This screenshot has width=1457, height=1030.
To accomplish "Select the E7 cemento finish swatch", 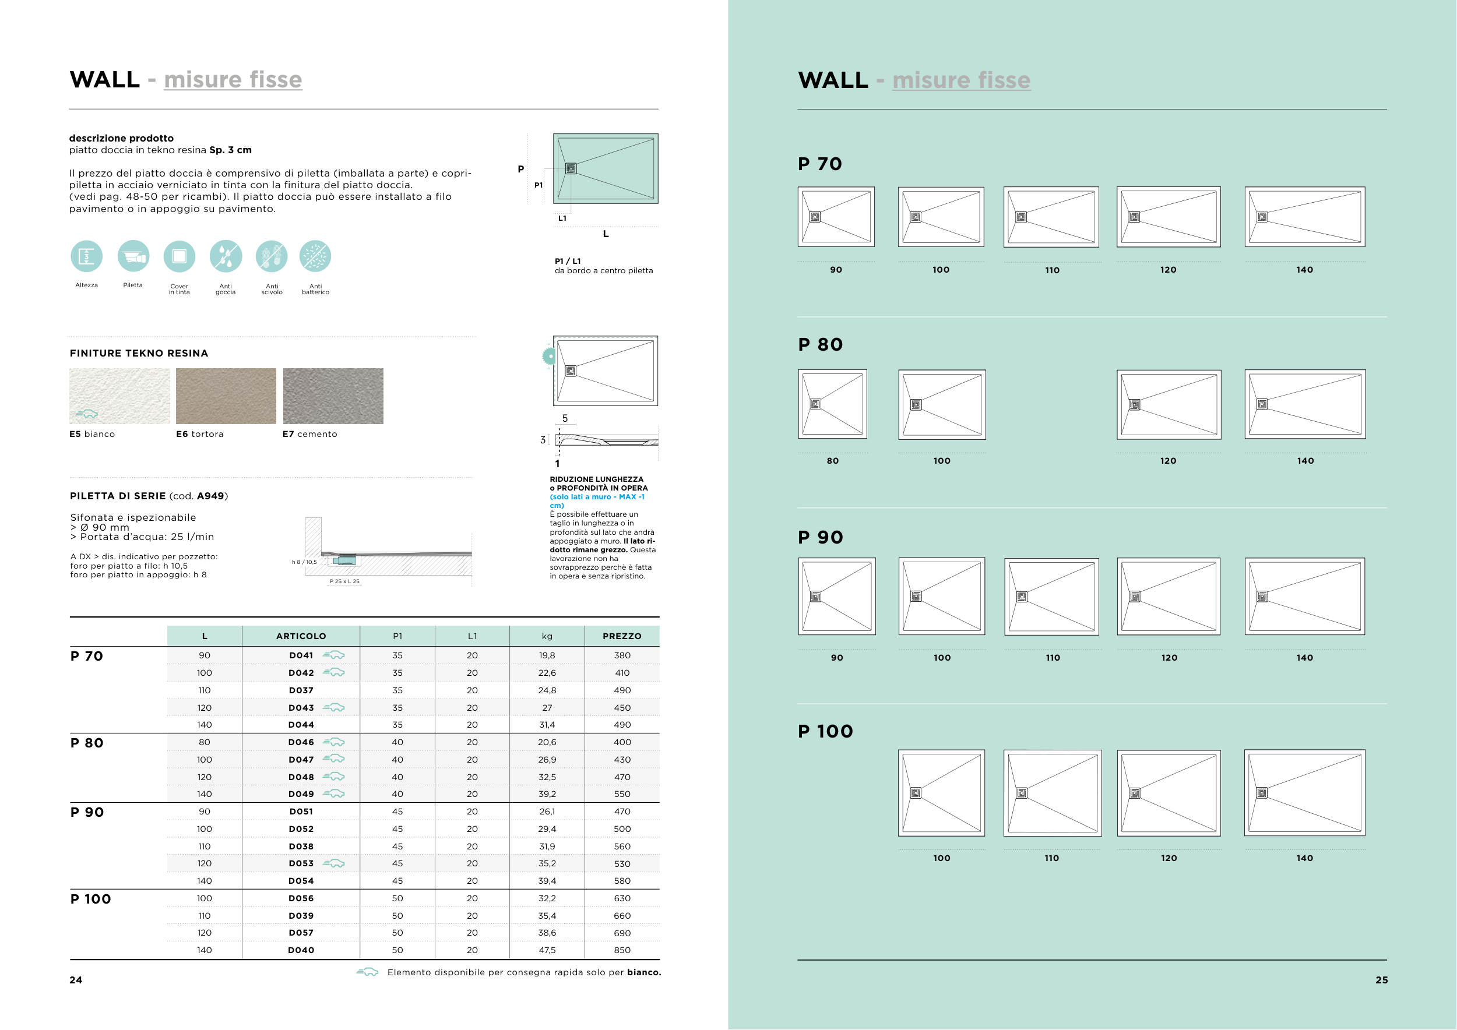I will point(333,396).
